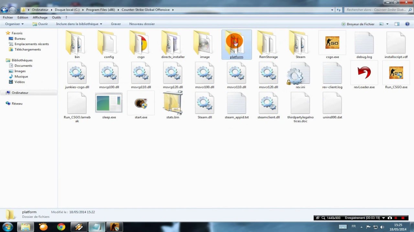The image size is (414, 232).
Task: Select the rev-client.log file
Action: 332,75
